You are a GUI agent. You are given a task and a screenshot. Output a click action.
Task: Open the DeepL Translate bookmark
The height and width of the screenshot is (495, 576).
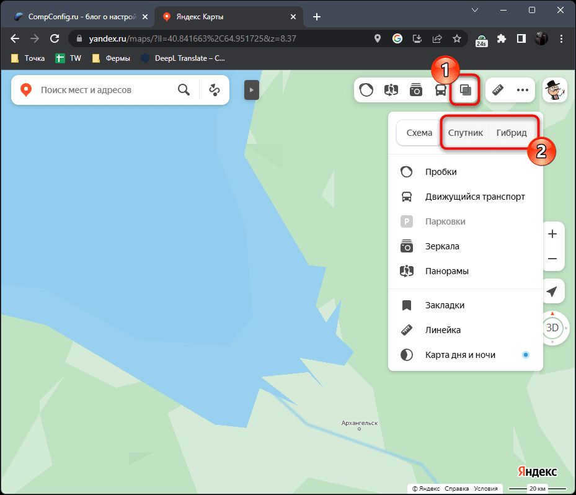coord(183,58)
